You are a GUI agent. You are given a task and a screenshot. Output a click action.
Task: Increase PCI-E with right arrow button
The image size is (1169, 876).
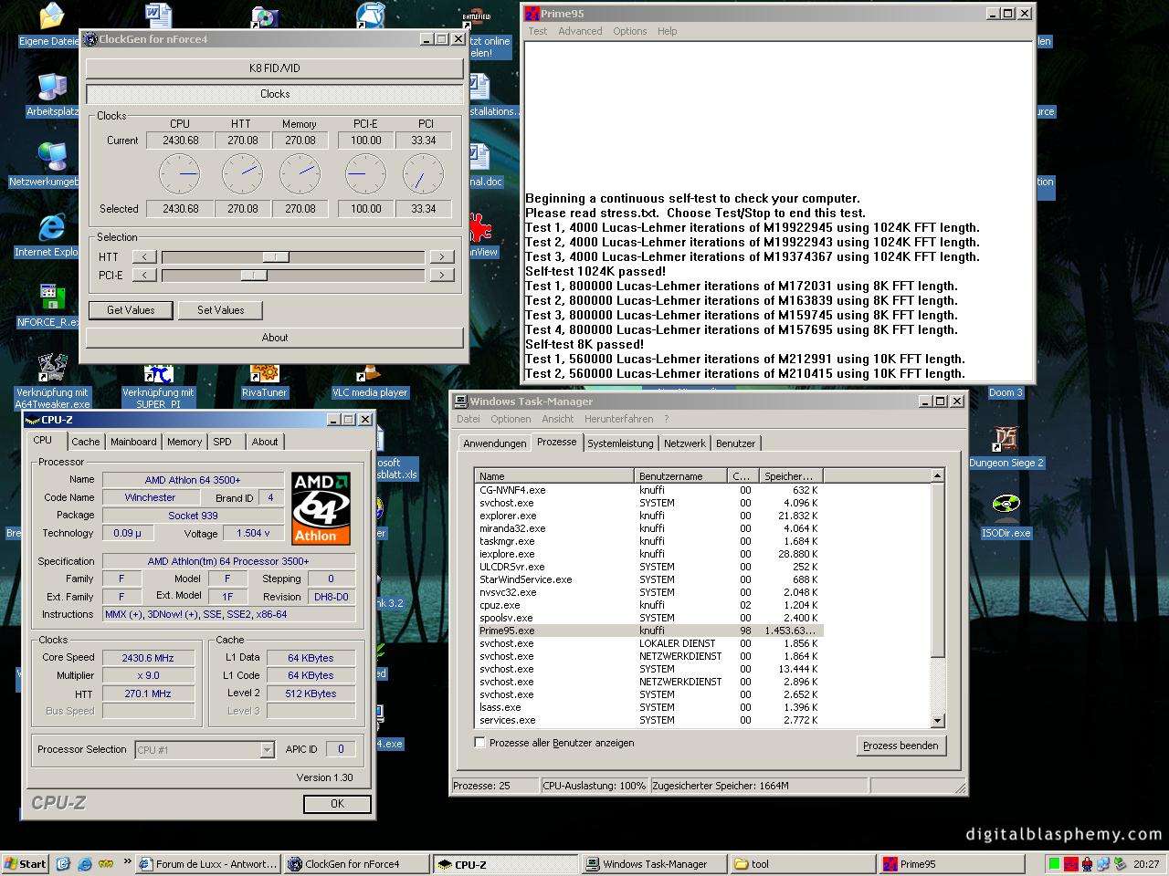pyautogui.click(x=441, y=275)
